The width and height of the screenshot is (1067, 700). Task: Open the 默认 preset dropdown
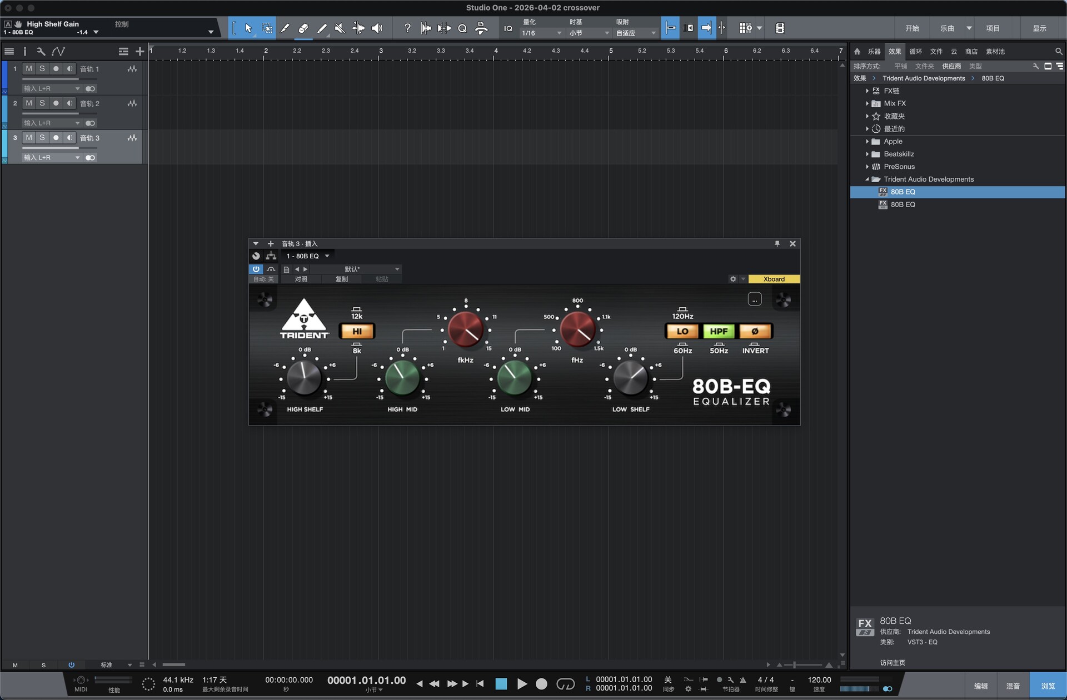tap(356, 269)
